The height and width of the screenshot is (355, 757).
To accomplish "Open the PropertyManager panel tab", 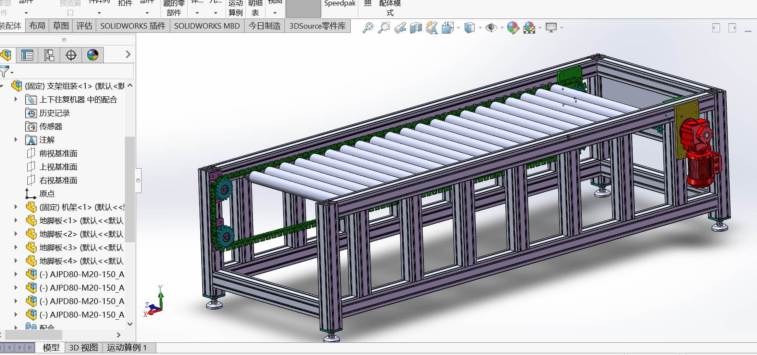I will pos(27,55).
